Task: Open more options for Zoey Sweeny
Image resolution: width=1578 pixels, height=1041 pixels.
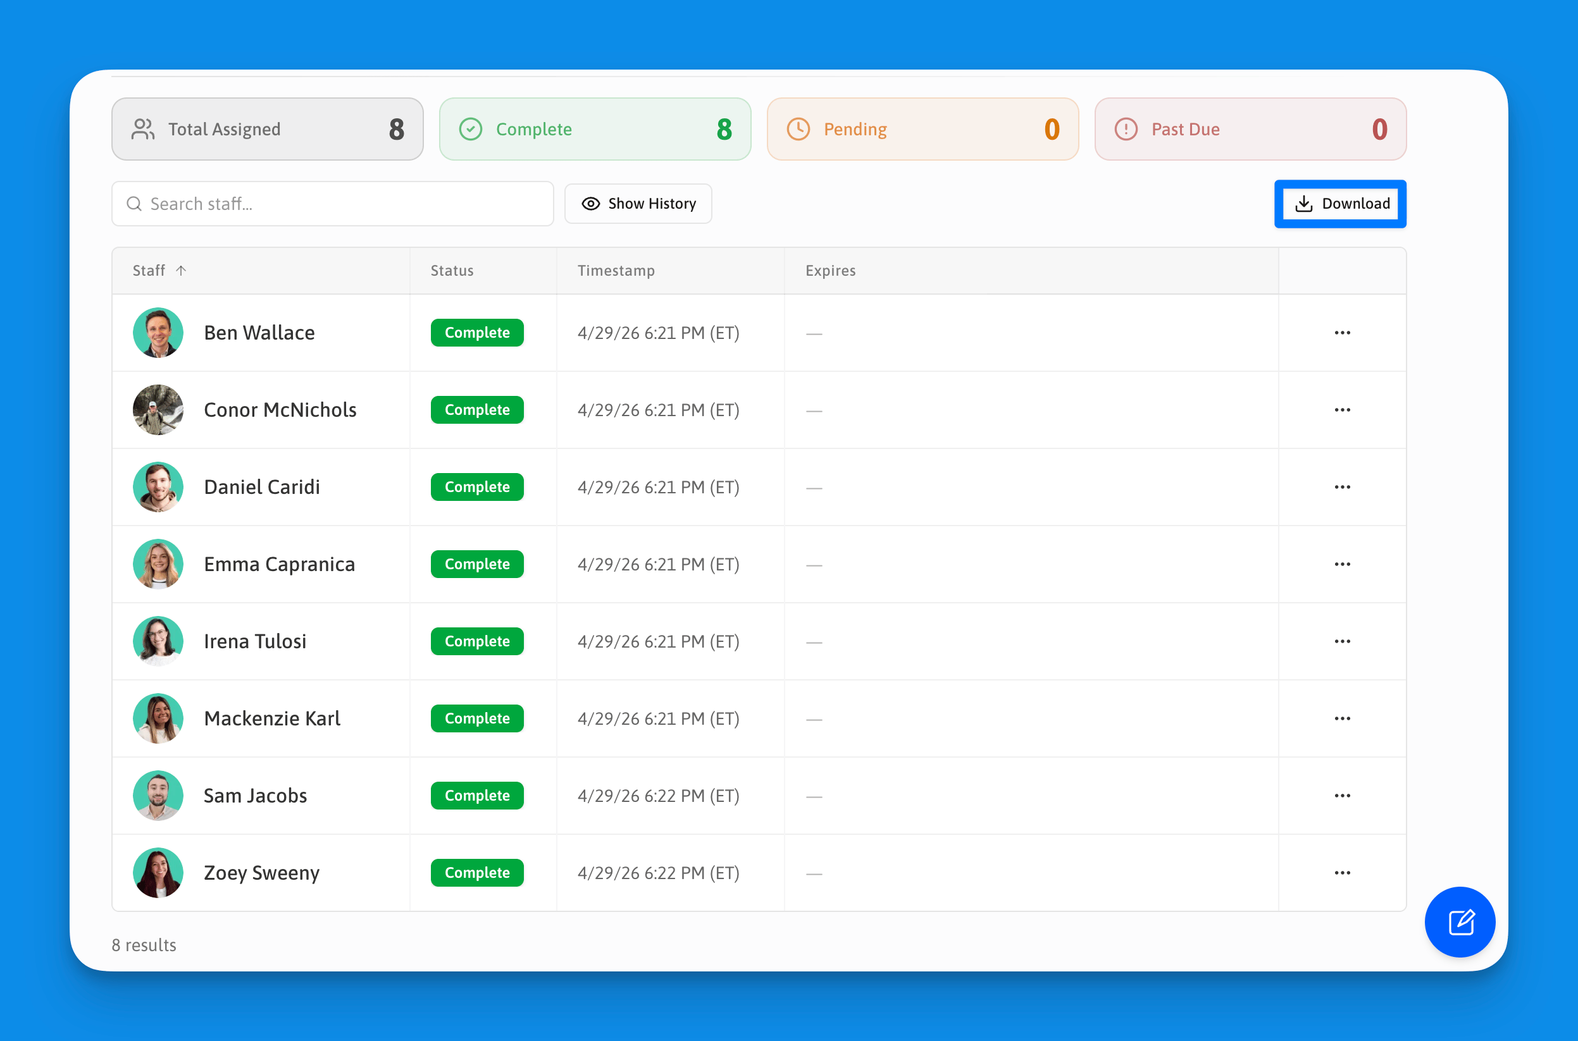Action: pyautogui.click(x=1341, y=872)
